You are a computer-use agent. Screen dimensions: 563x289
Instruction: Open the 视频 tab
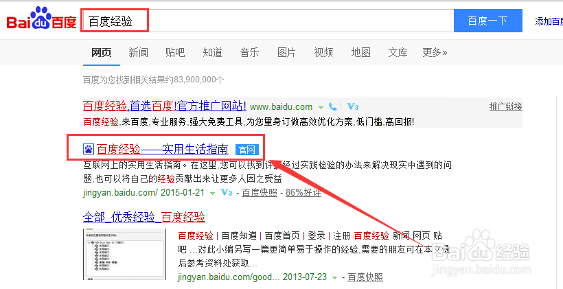(323, 52)
